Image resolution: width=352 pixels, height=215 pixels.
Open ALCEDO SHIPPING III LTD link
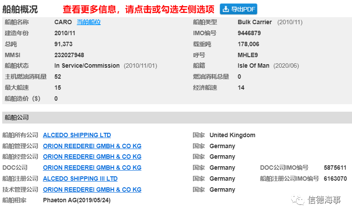coord(80,179)
